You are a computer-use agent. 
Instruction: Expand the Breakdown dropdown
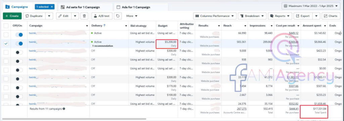coord(252,16)
